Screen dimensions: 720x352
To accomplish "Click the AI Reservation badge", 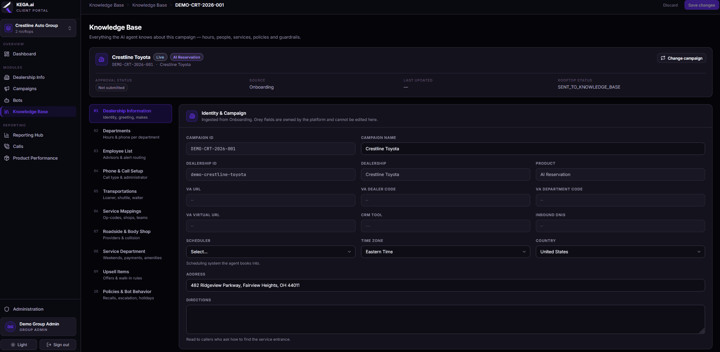I will (x=187, y=57).
